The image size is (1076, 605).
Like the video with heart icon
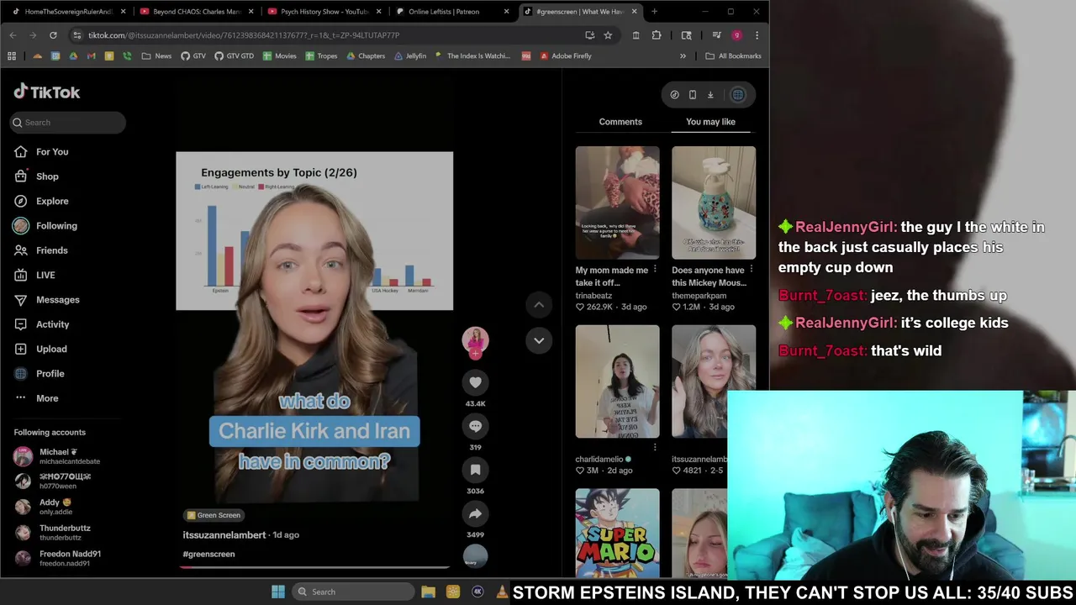pyautogui.click(x=475, y=382)
